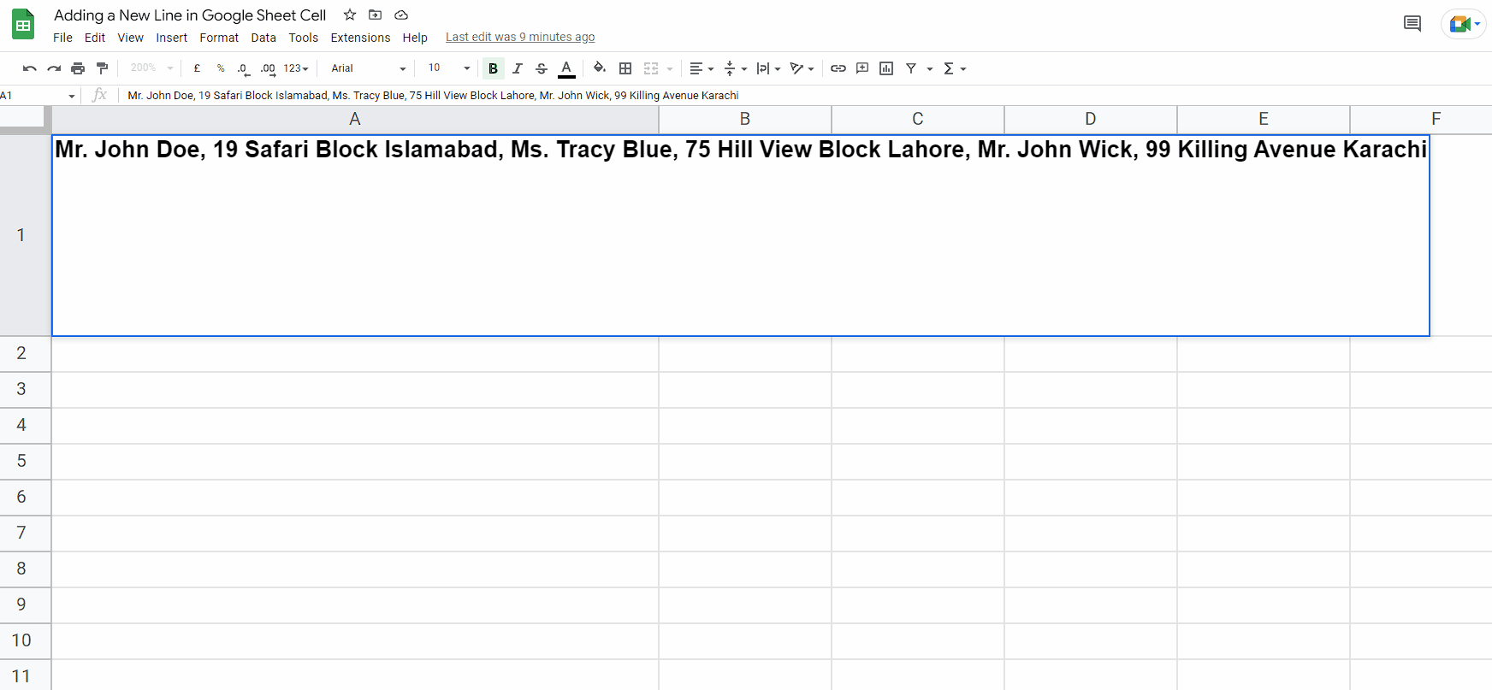Insert a chart
The width and height of the screenshot is (1492, 690).
point(886,68)
